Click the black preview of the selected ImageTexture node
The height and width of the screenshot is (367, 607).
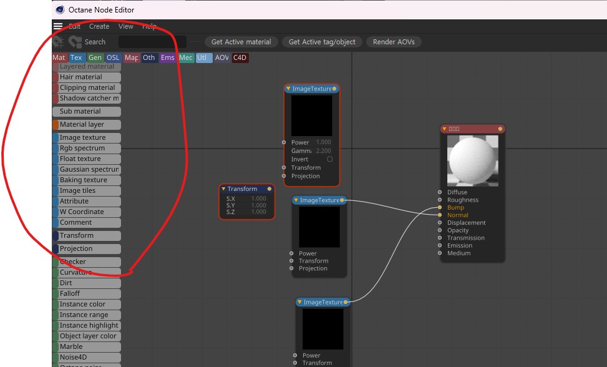[x=312, y=115]
